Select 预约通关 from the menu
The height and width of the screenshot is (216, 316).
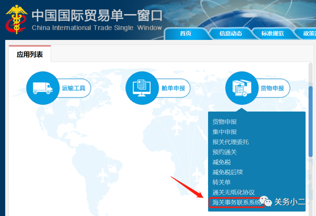pyautogui.click(x=224, y=152)
